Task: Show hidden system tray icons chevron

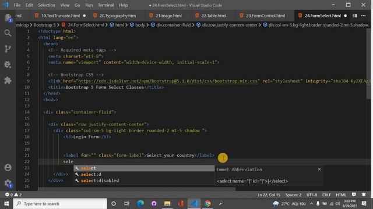Action: coord(311,204)
